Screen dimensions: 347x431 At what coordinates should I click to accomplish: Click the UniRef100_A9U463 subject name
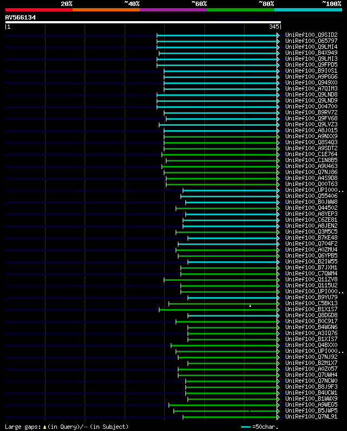(x=311, y=166)
